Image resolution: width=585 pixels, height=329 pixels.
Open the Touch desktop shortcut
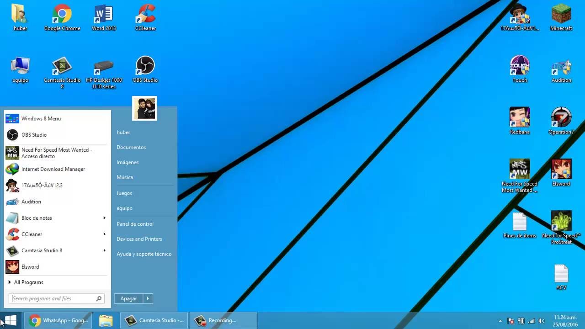tap(520, 69)
